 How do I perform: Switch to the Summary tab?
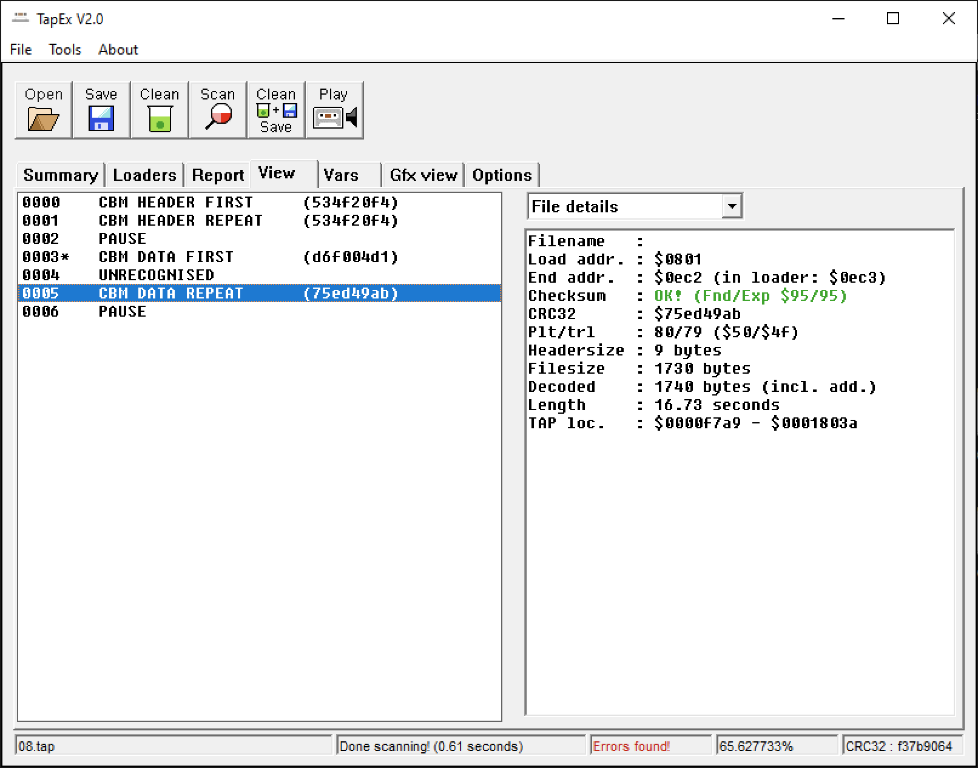60,175
